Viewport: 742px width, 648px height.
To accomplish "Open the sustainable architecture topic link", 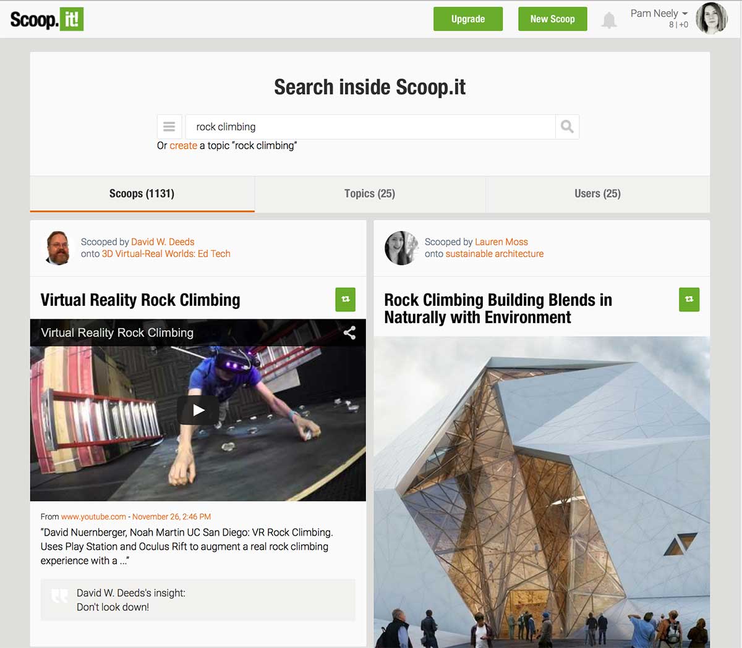I will coord(495,254).
